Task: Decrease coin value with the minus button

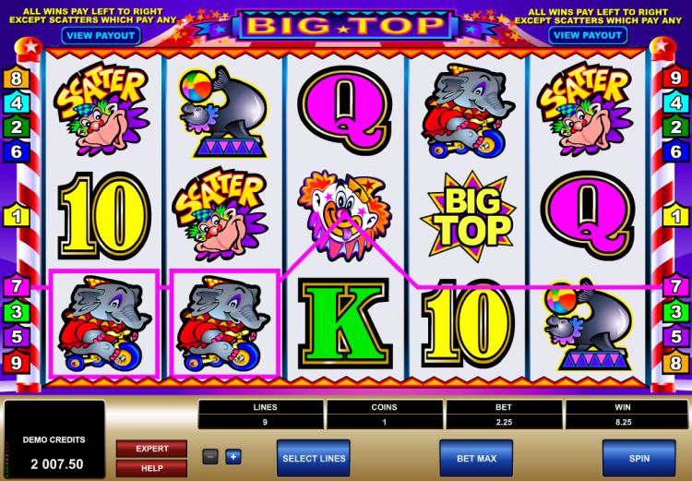Action: (210, 456)
